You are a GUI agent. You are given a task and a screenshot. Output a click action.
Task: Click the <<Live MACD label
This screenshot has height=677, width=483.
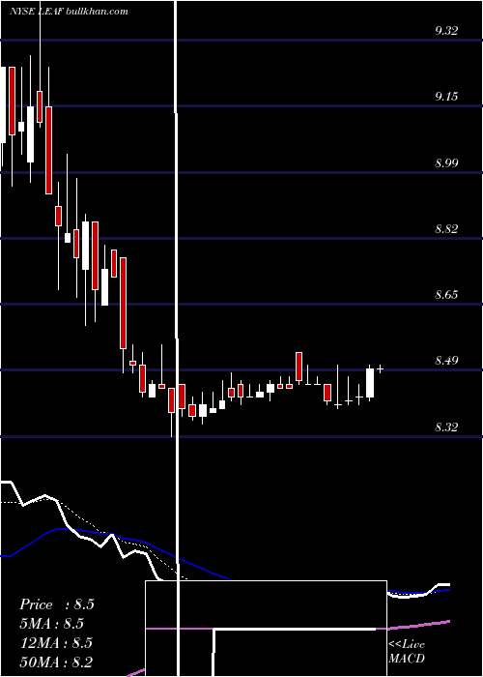pos(407,651)
